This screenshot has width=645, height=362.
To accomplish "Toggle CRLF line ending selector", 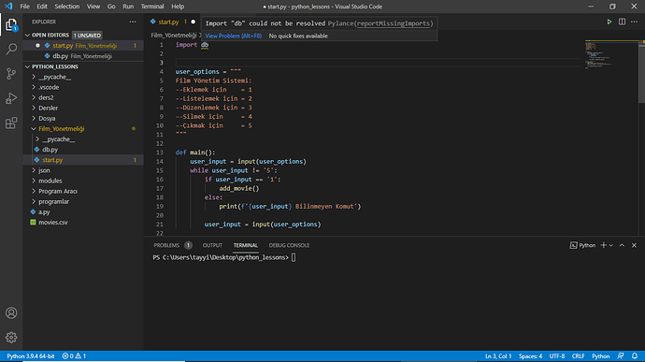I will click(x=578, y=355).
